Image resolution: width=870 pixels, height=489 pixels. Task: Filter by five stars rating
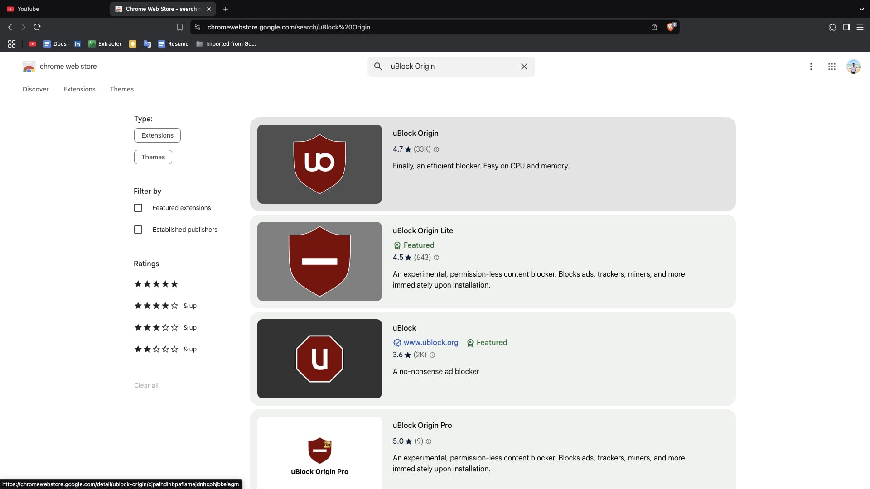pos(156,284)
